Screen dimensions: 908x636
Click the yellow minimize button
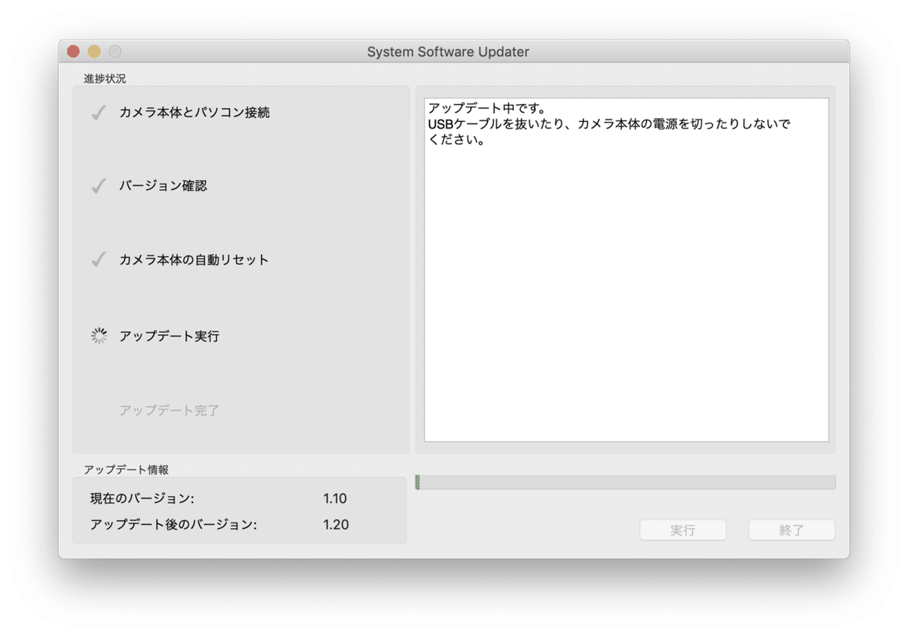coord(92,51)
